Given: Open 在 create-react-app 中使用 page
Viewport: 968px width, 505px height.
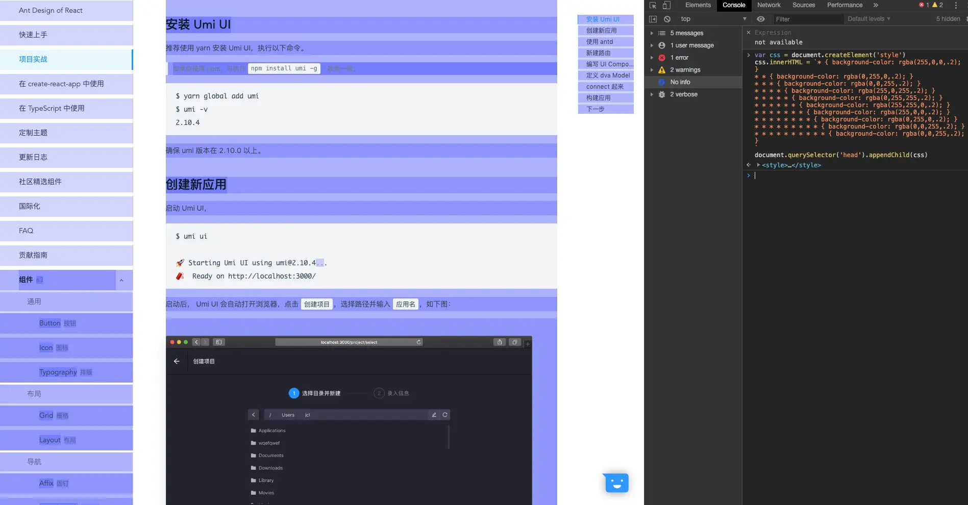Looking at the screenshot, I should pyautogui.click(x=66, y=84).
